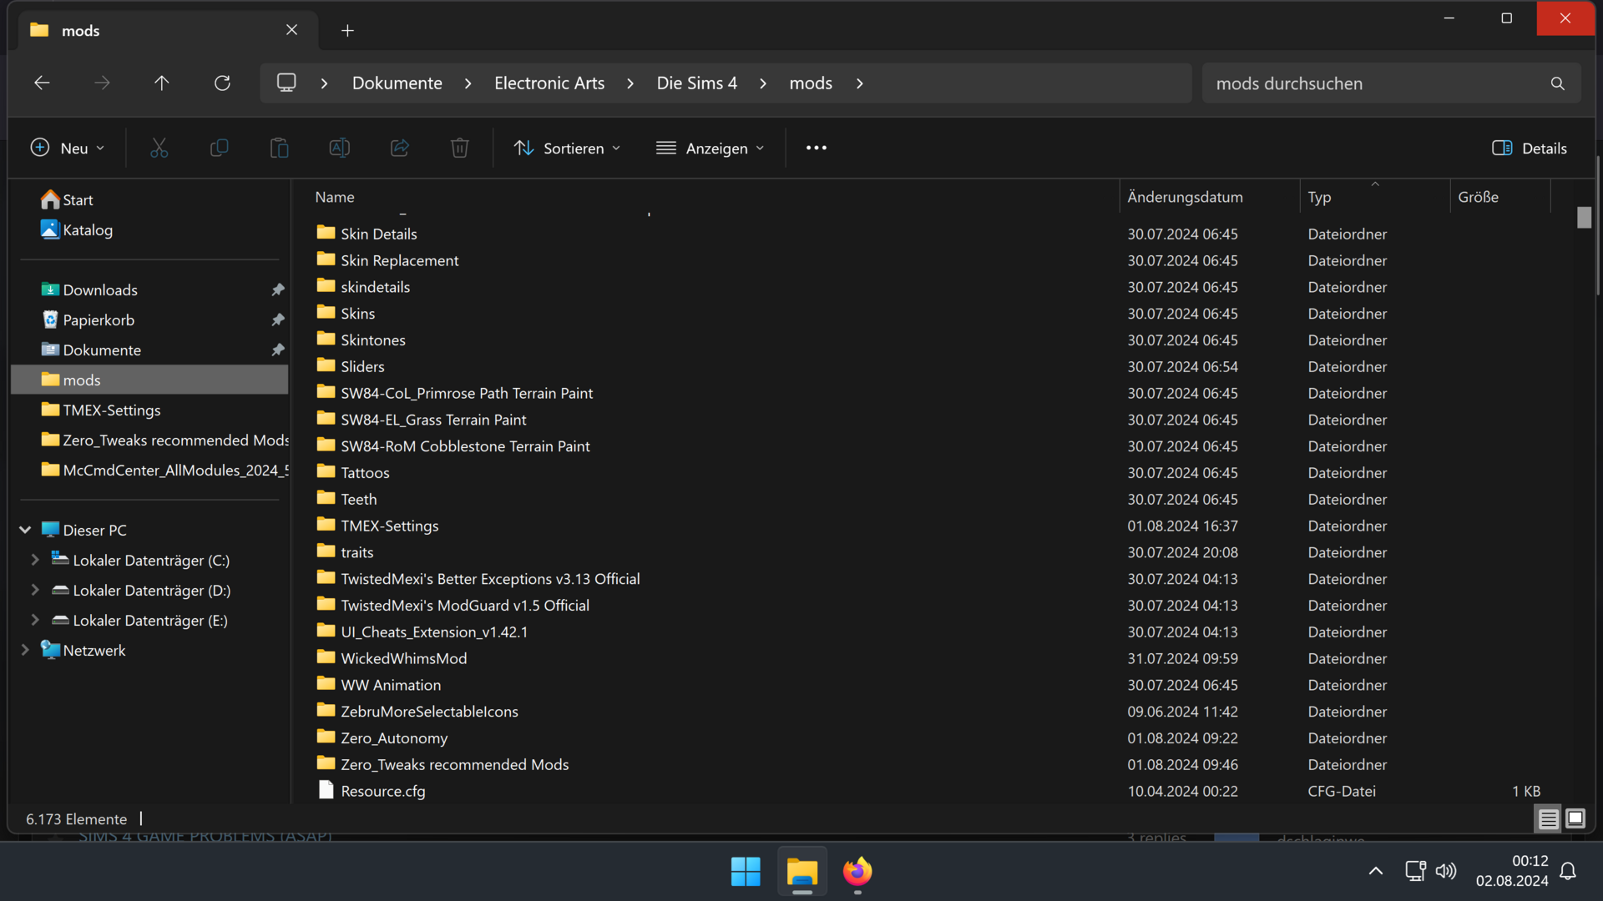Open Windows Start menu on taskbar
Image resolution: width=1603 pixels, height=901 pixels.
(x=746, y=871)
